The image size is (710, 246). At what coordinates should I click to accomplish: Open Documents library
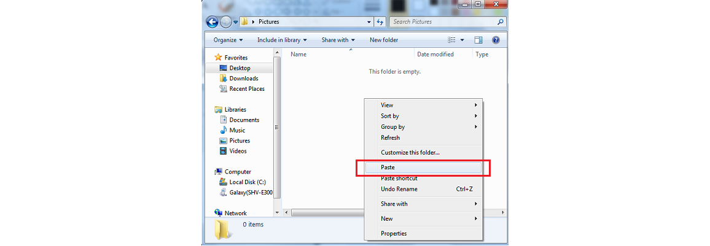244,120
